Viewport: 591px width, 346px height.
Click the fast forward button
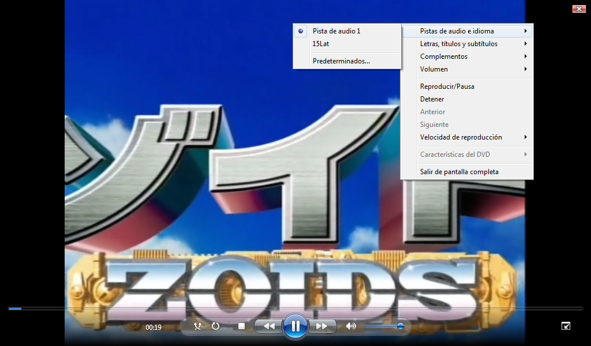[x=322, y=326]
